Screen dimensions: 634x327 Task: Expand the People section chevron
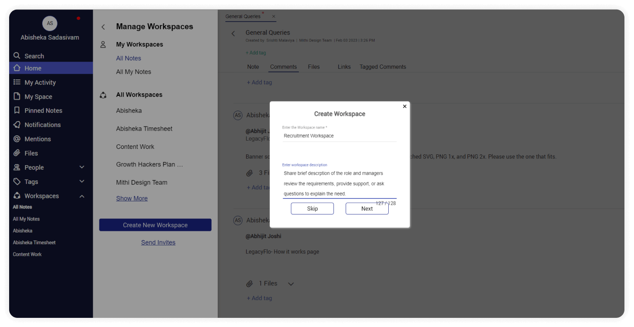pyautogui.click(x=82, y=167)
